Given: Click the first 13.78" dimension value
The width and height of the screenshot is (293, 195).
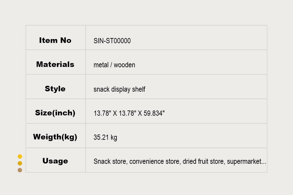Looking at the screenshot, I should click(102, 113).
